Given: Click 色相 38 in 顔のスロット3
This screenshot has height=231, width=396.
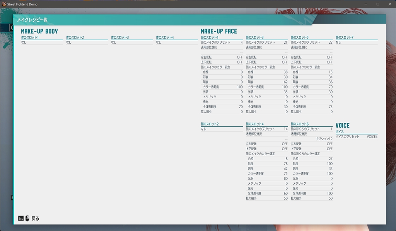Looking at the screenshot, I should 267,72.
